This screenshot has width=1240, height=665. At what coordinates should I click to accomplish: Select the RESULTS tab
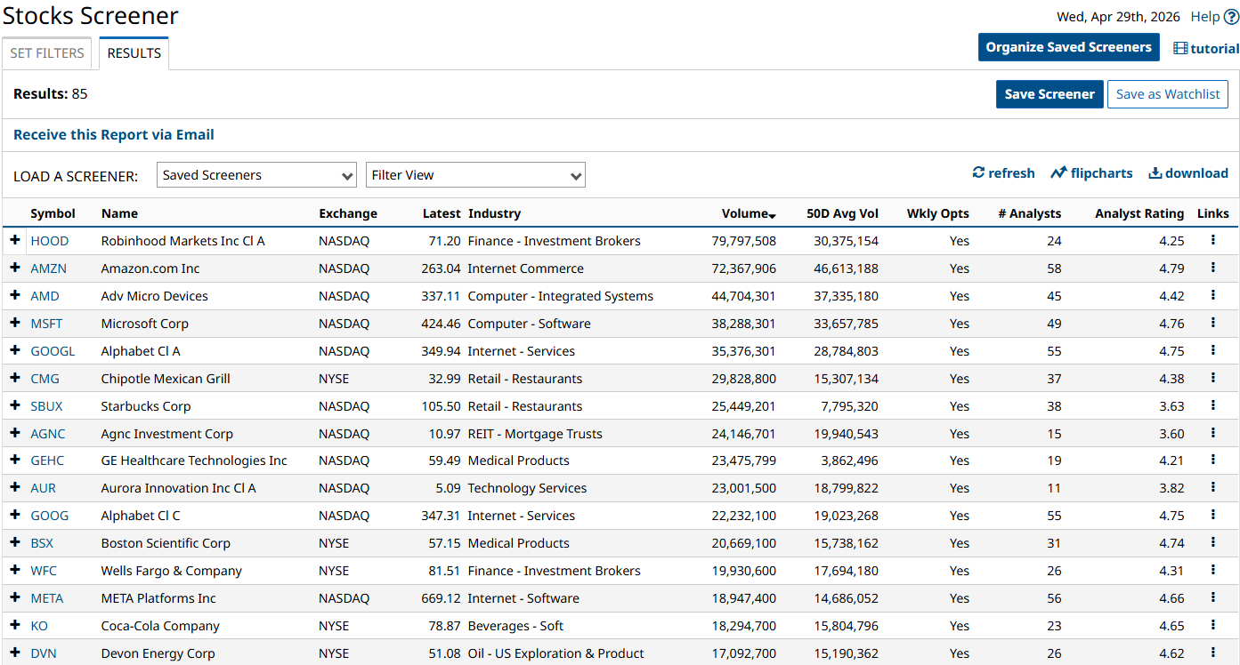point(134,53)
